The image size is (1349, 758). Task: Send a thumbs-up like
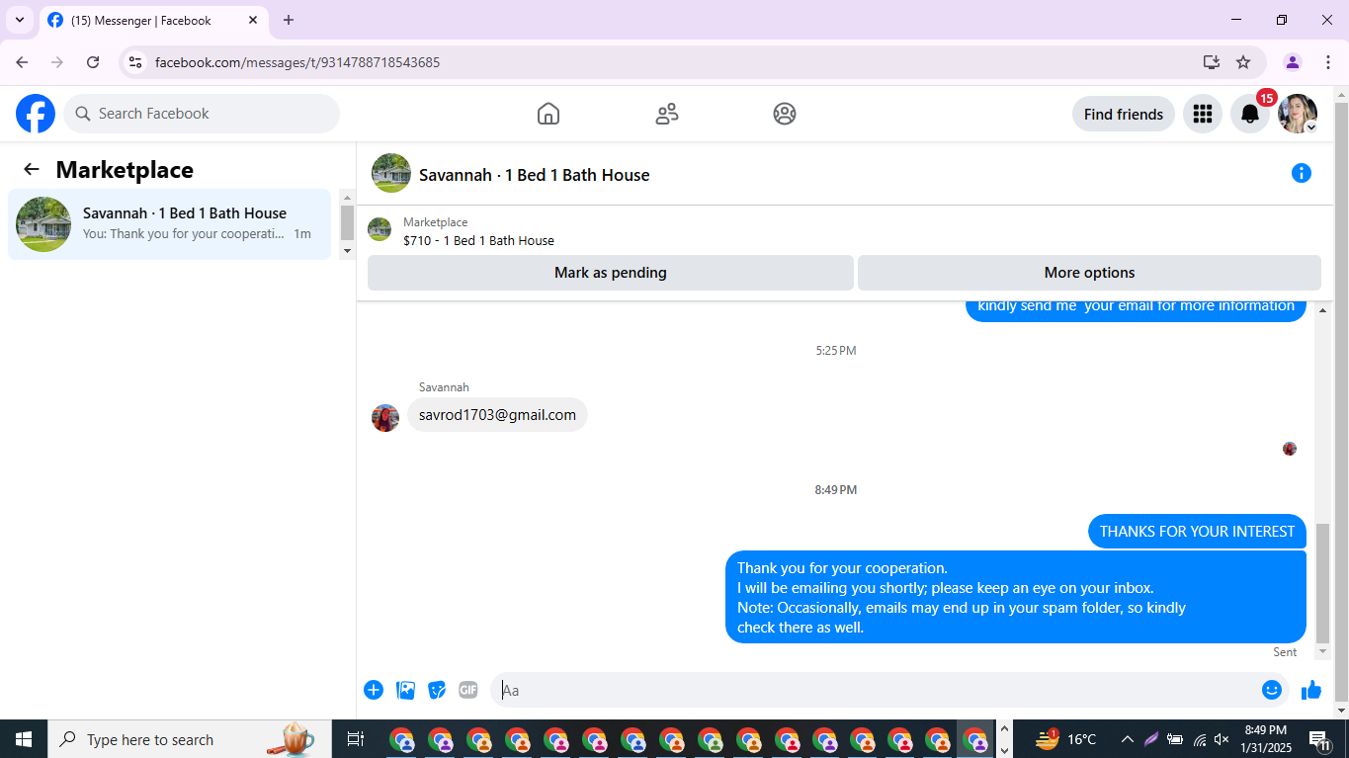coord(1311,690)
